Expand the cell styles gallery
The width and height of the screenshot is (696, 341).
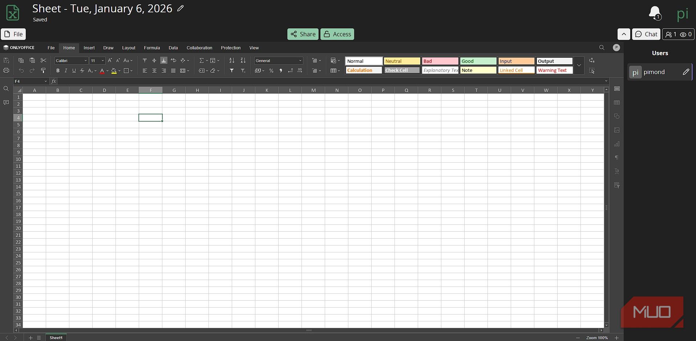(579, 65)
